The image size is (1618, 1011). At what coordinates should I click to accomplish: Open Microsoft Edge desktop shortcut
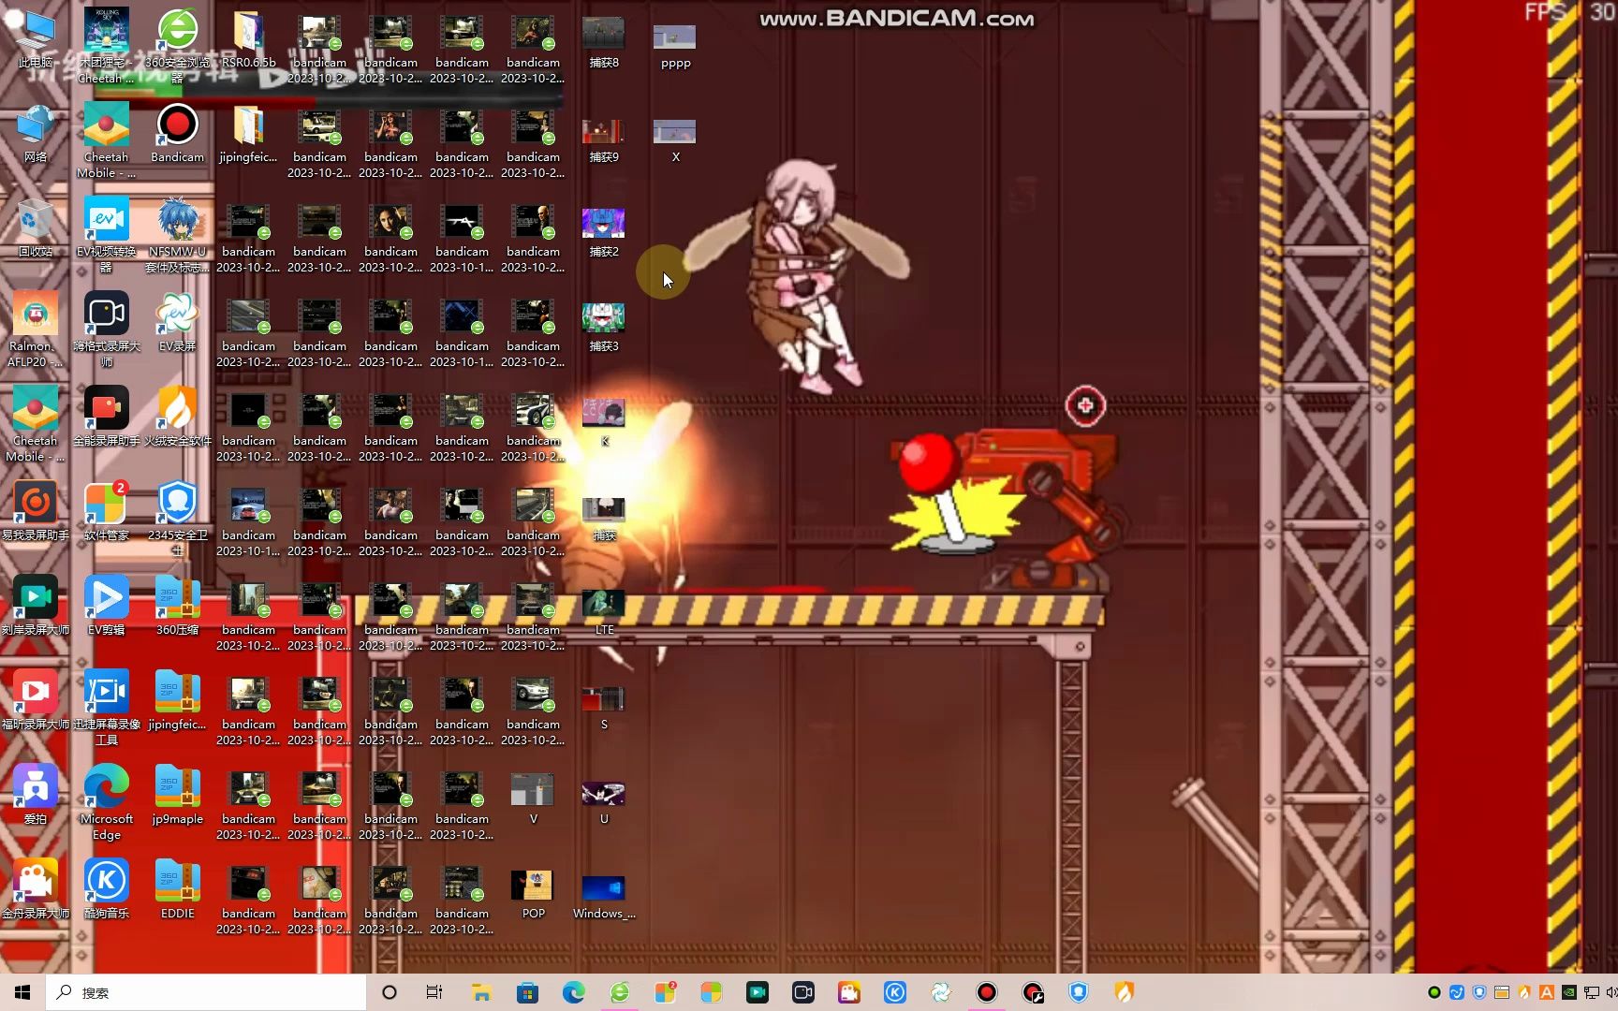point(106,802)
